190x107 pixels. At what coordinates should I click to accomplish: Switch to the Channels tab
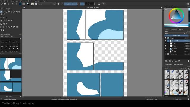[x=181, y=29]
